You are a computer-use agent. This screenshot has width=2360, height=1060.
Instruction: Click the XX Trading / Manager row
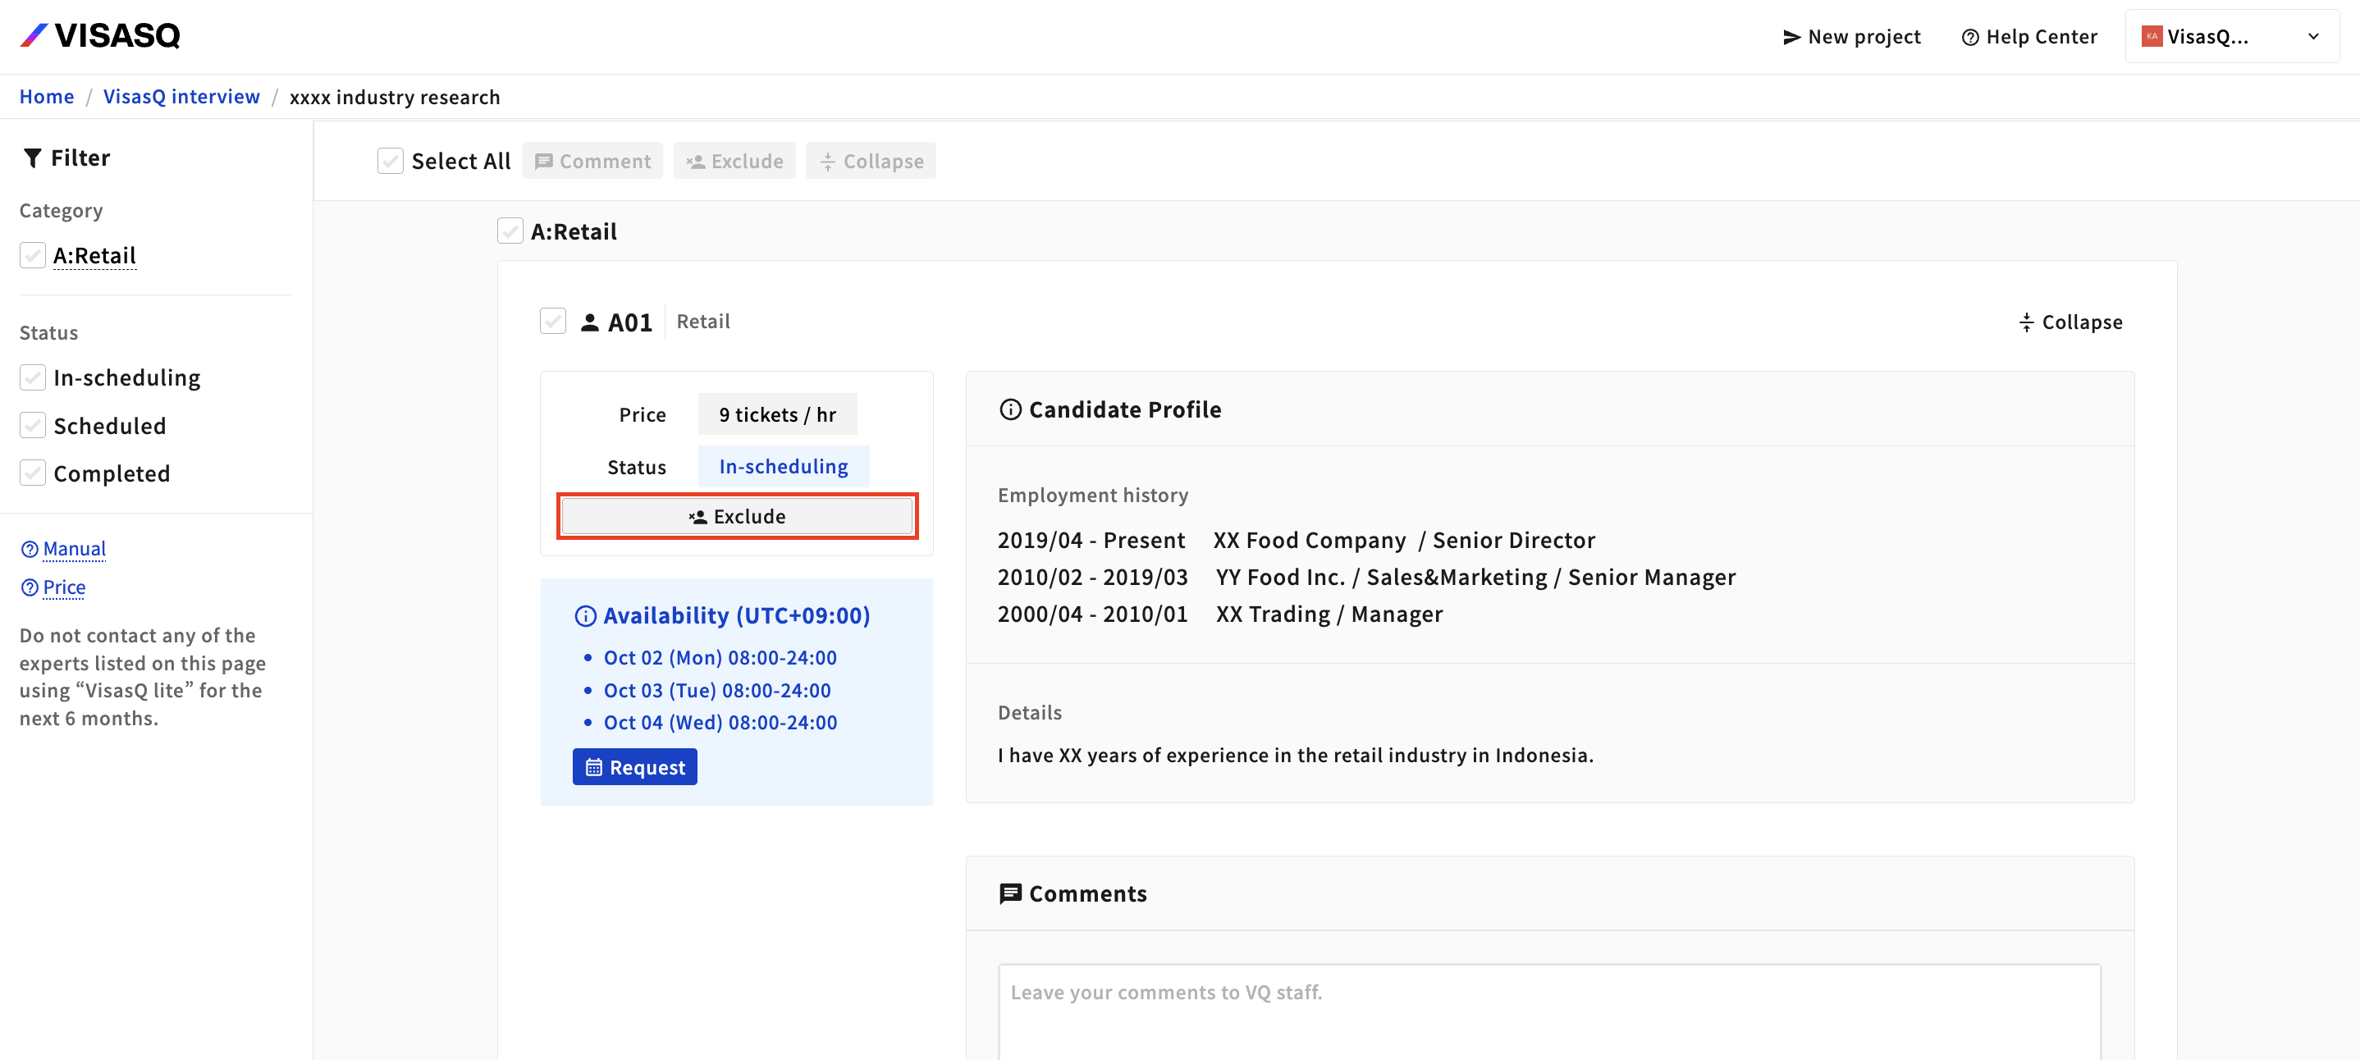pyautogui.click(x=1220, y=613)
